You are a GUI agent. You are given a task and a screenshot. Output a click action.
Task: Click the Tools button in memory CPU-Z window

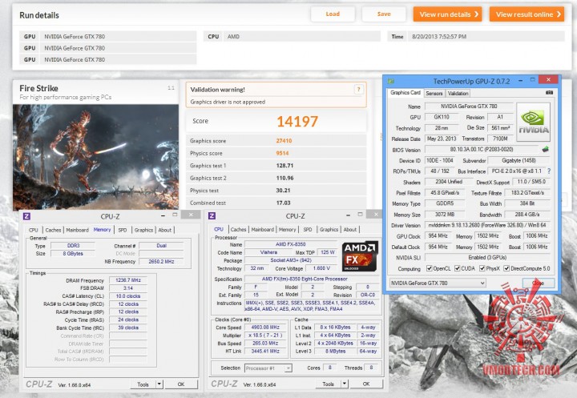(143, 384)
